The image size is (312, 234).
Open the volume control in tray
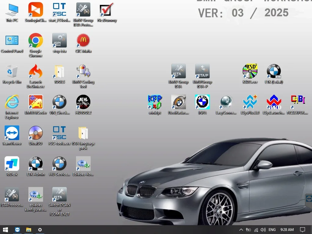[263, 230]
